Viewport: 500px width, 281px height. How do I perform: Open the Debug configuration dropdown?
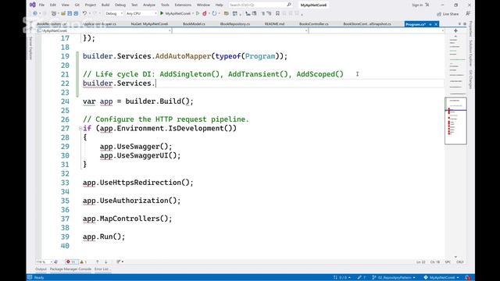[x=114, y=14]
